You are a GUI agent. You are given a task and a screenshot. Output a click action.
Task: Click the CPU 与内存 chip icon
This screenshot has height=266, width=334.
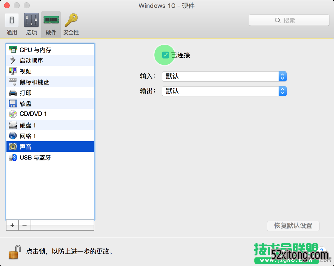pyautogui.click(x=13, y=49)
